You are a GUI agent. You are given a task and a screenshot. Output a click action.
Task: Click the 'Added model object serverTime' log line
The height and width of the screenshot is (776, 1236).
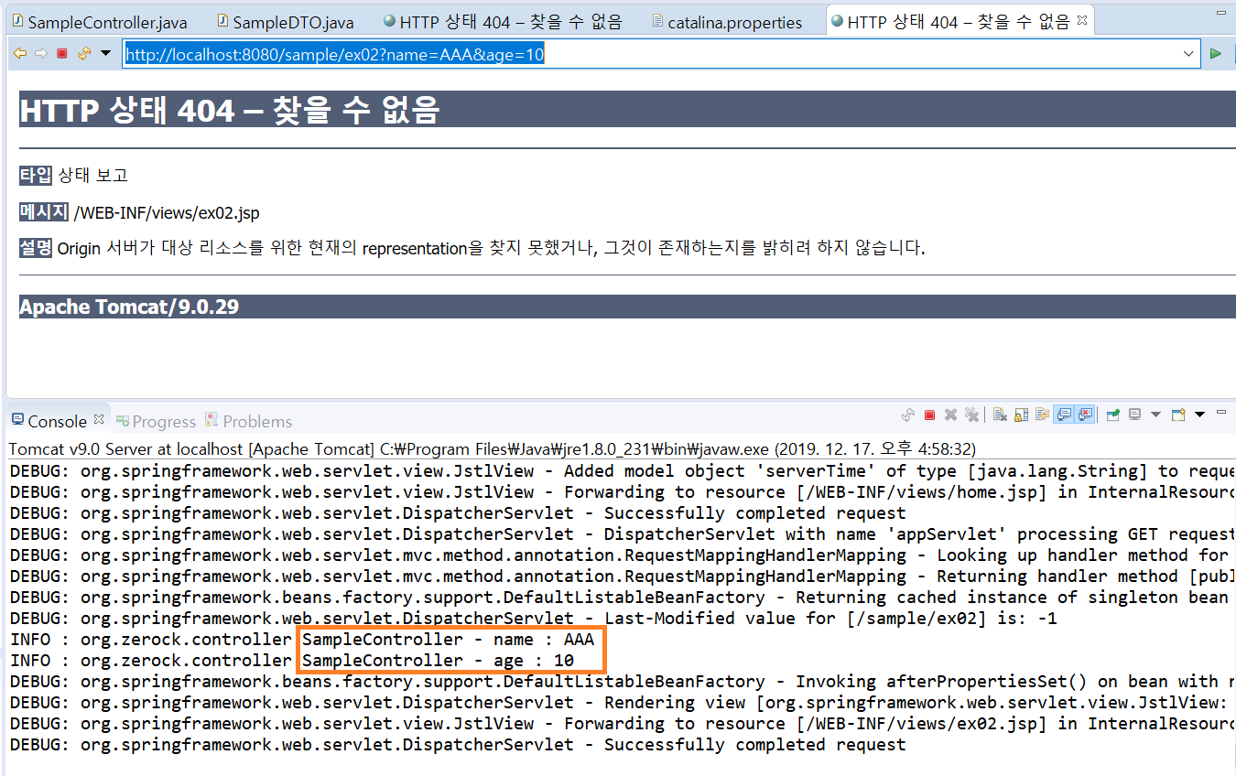pyautogui.click(x=623, y=471)
